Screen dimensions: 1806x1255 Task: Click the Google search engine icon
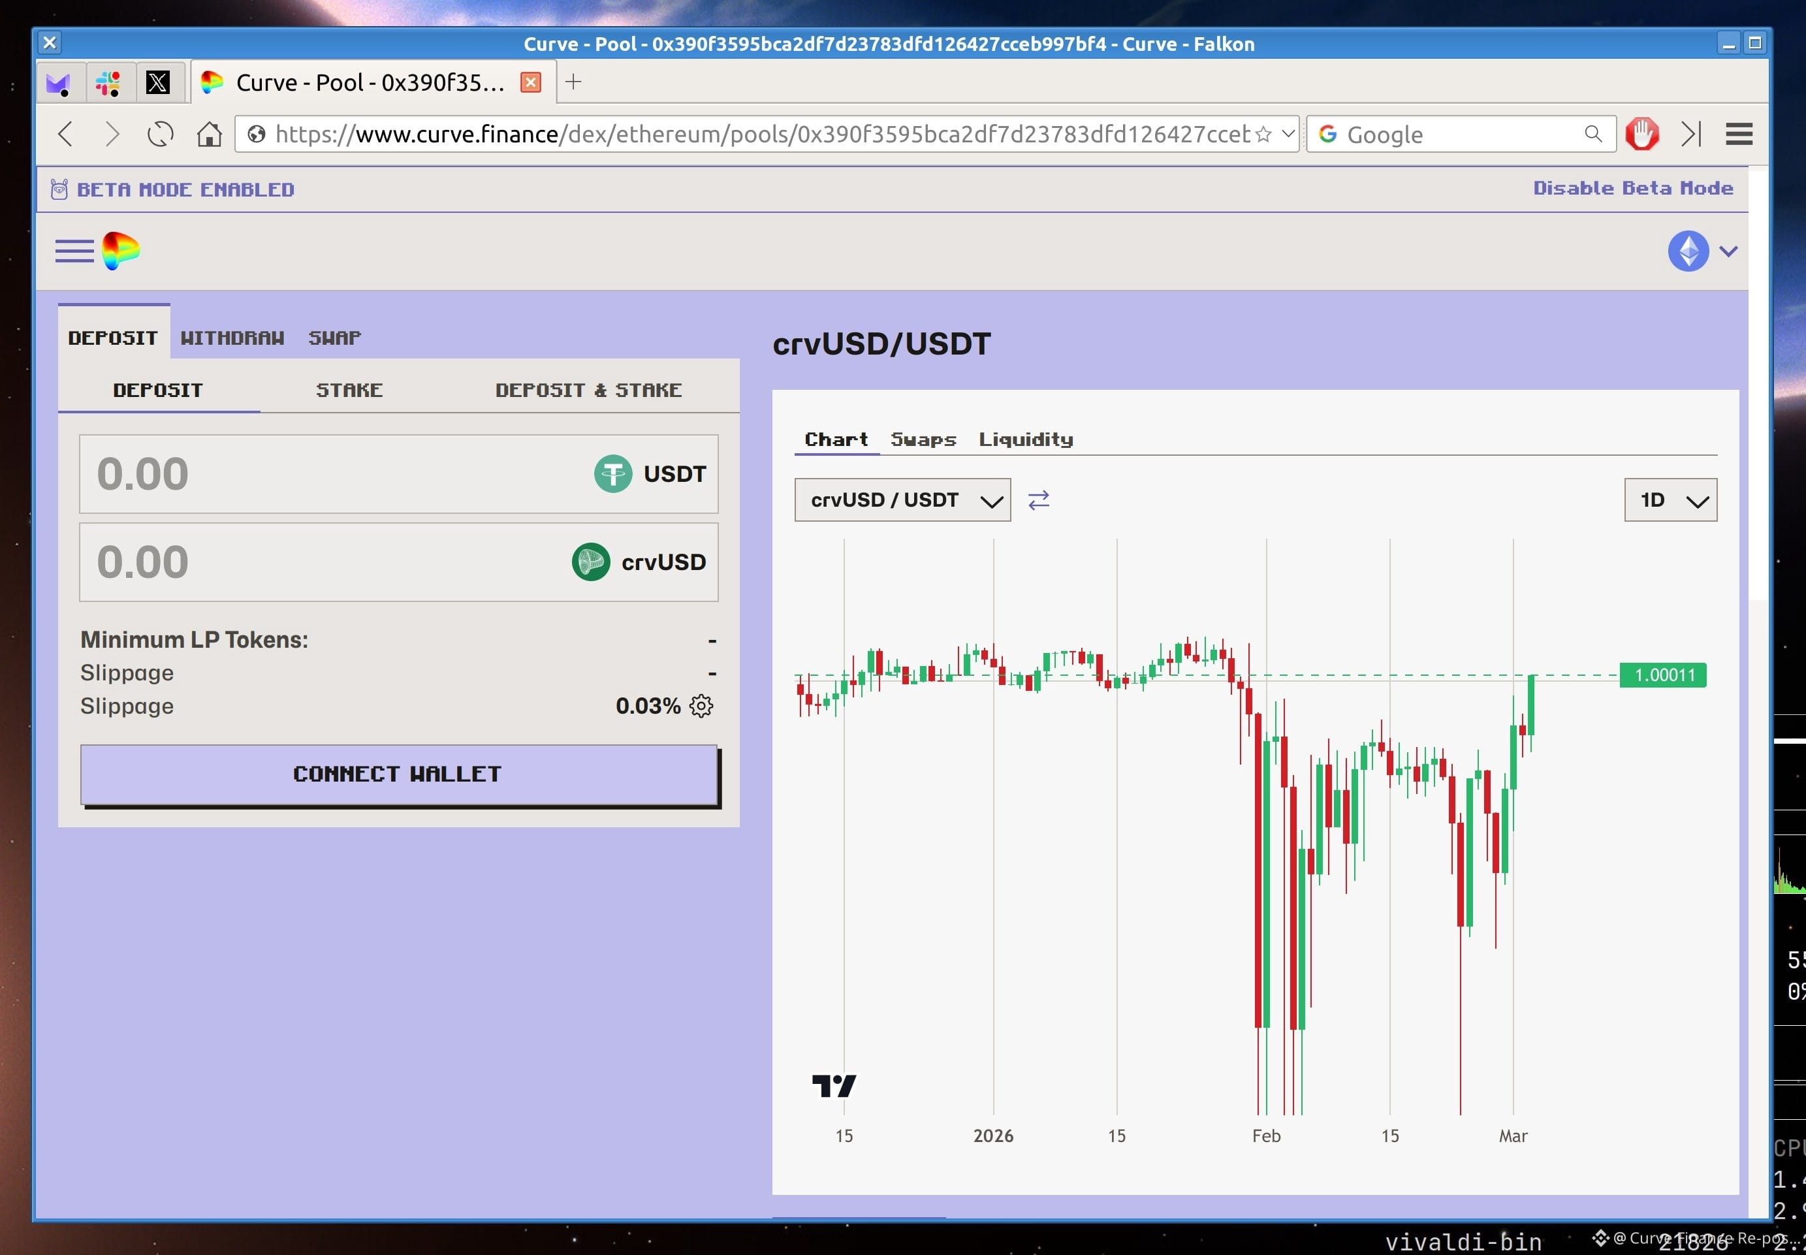pyautogui.click(x=1328, y=135)
